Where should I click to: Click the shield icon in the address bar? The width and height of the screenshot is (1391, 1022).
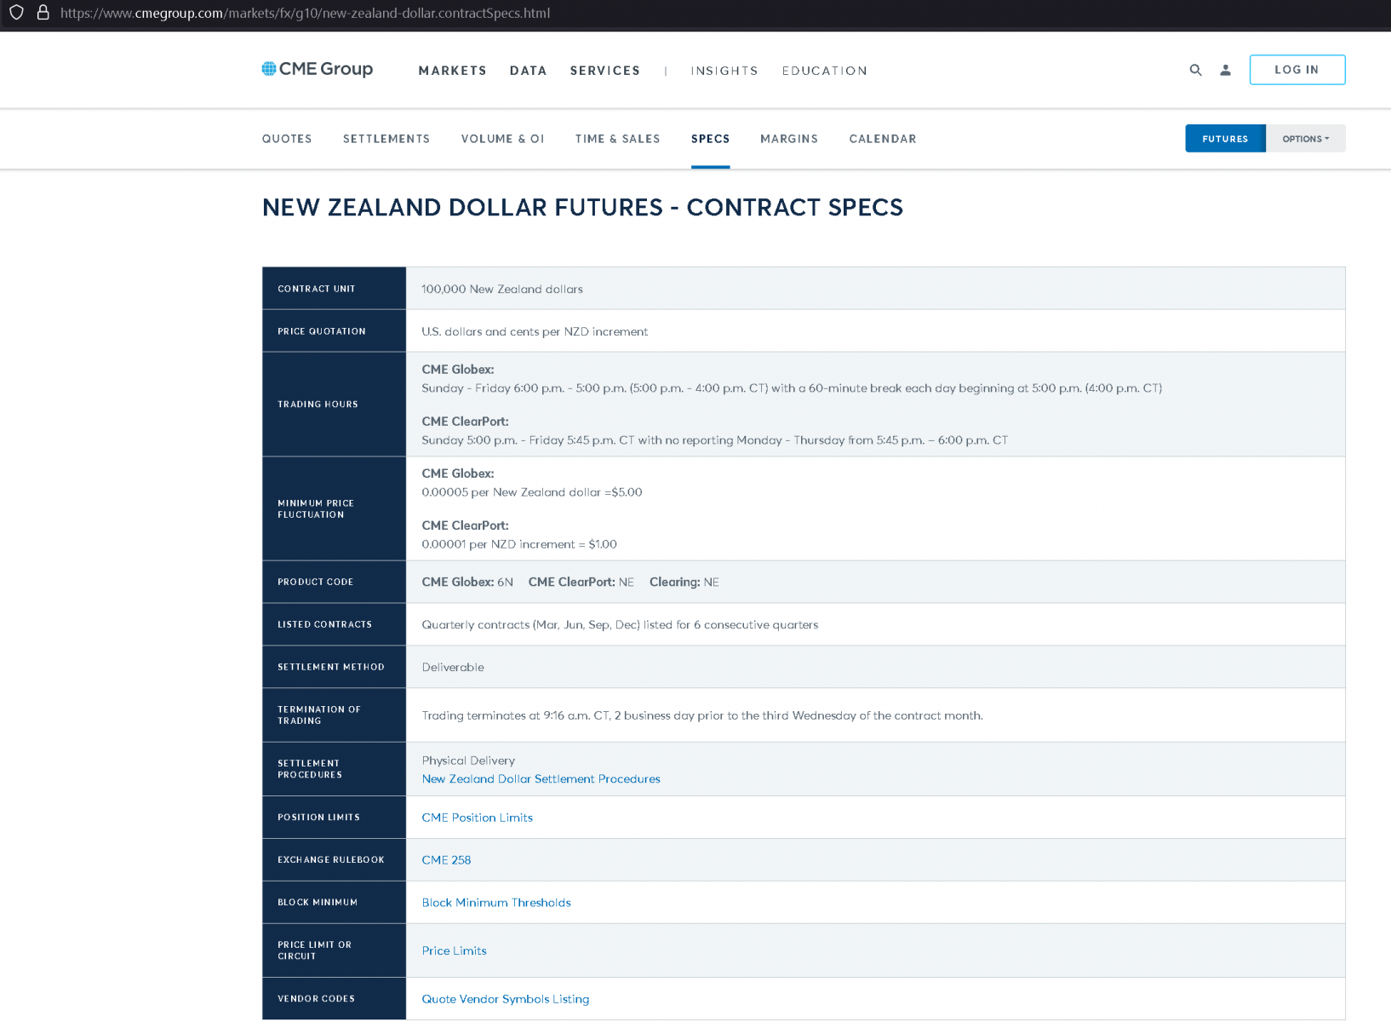(16, 13)
